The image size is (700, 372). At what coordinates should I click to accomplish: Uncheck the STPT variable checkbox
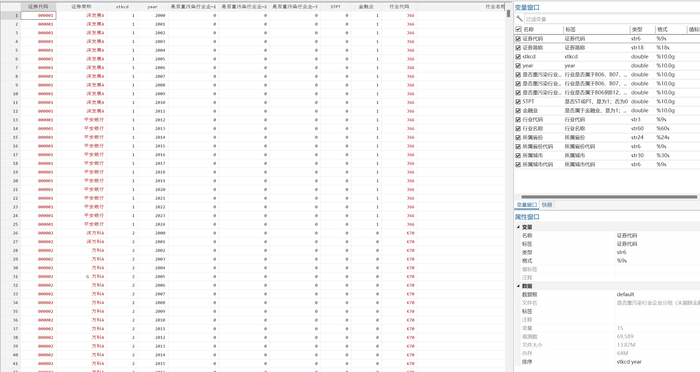tap(518, 102)
